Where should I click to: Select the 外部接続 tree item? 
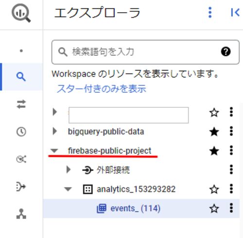pos(113,170)
